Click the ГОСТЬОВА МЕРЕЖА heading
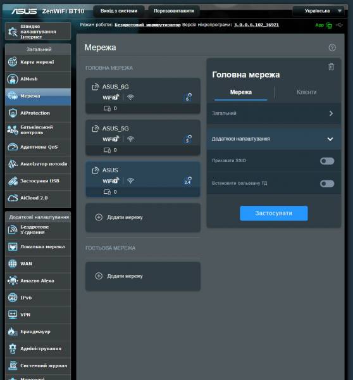Screen dimensions: 353x380 click(111, 248)
